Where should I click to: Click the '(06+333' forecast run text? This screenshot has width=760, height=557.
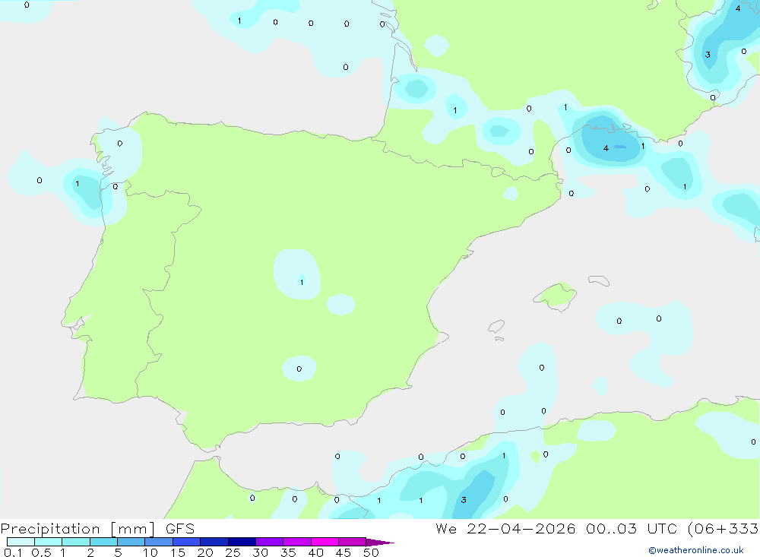tap(723, 528)
